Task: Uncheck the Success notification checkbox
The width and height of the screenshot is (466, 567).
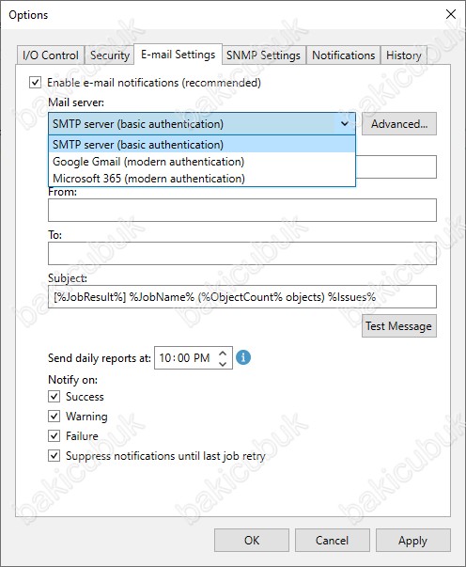Action: [x=54, y=396]
